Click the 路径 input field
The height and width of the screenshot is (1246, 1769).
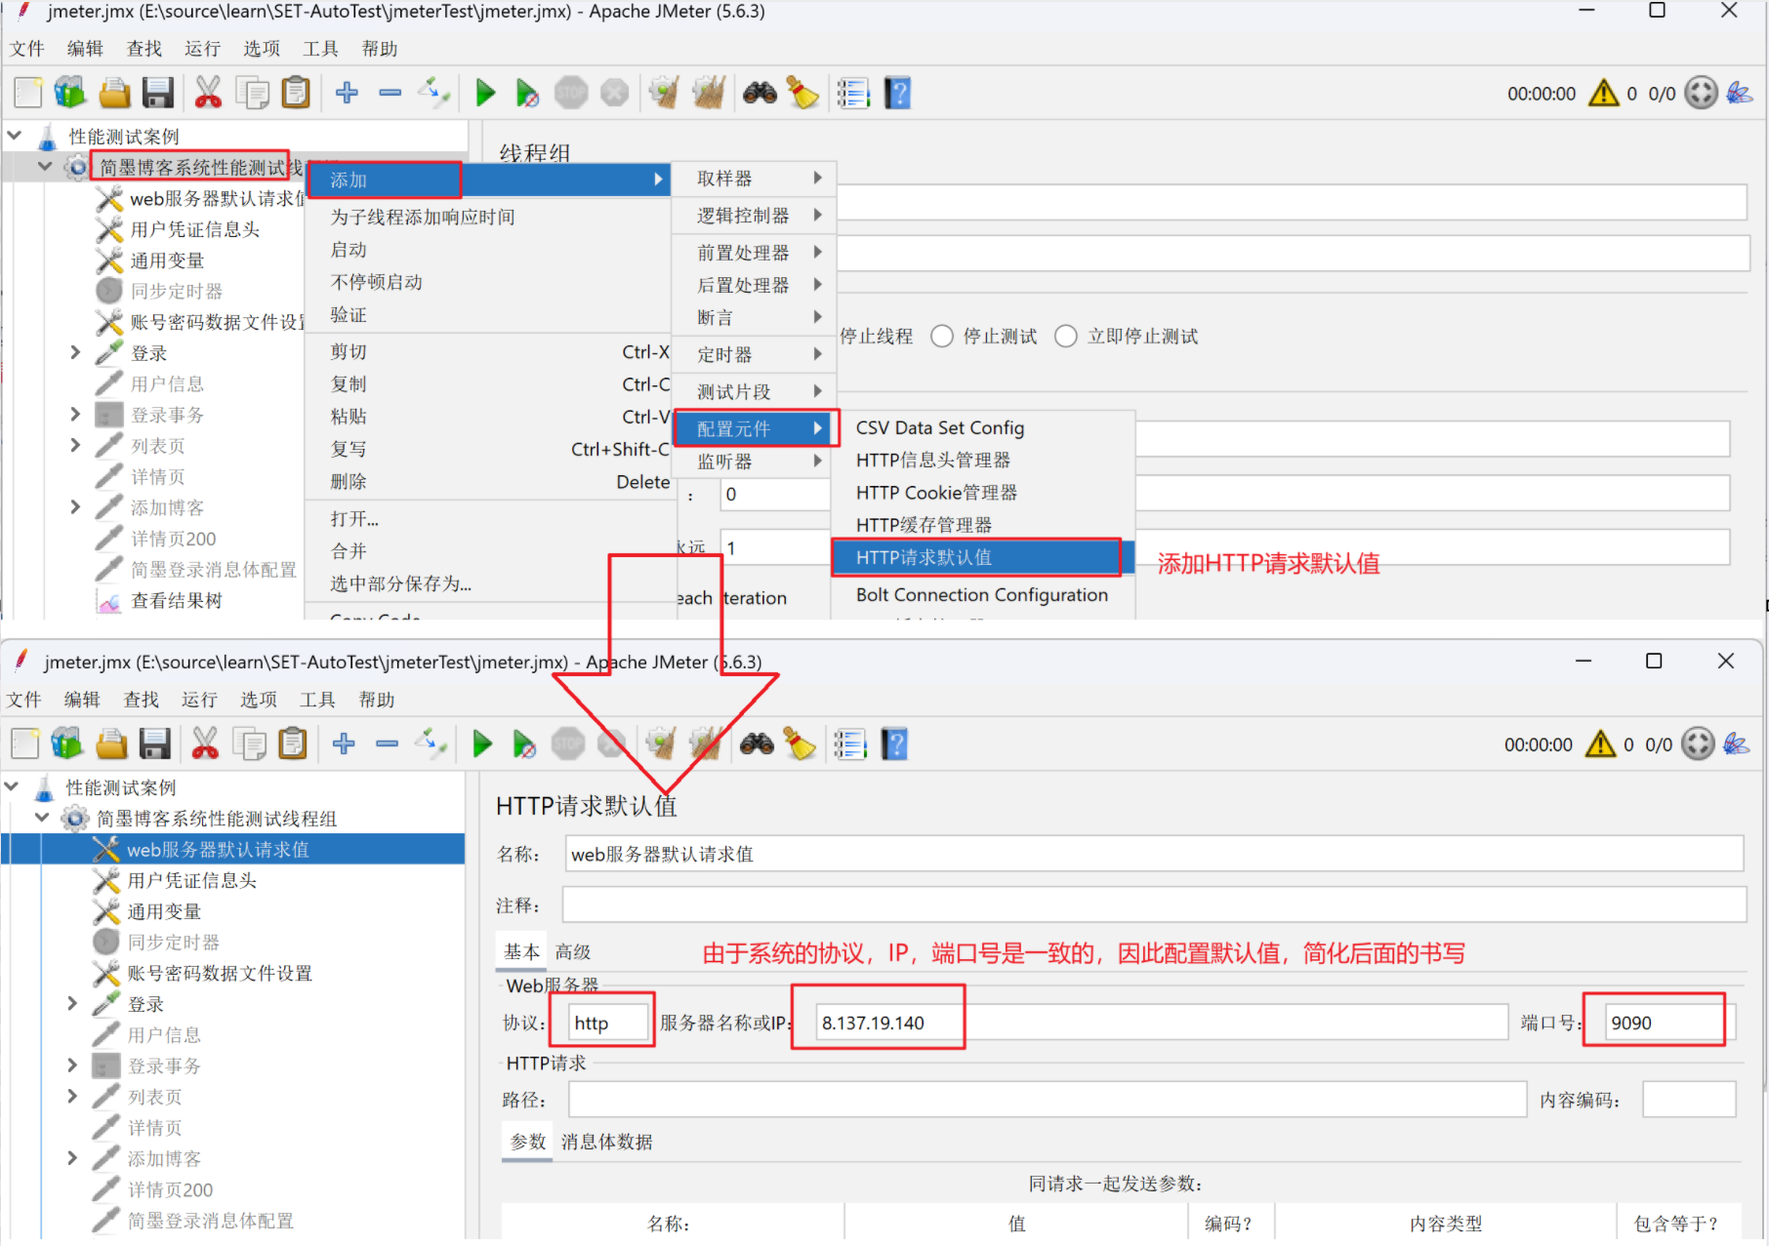(x=1047, y=1099)
